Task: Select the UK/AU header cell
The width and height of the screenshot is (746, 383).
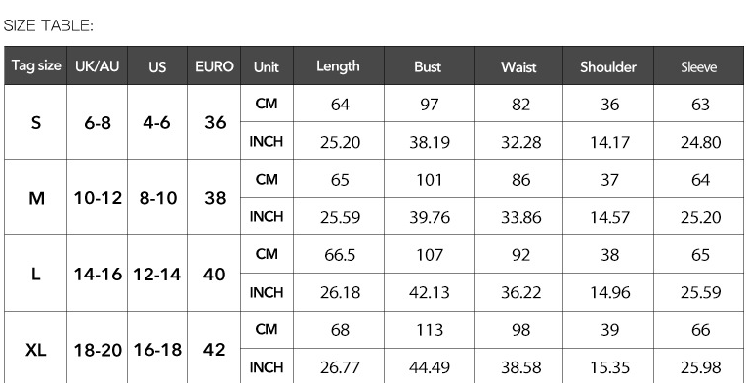Action: [97, 65]
